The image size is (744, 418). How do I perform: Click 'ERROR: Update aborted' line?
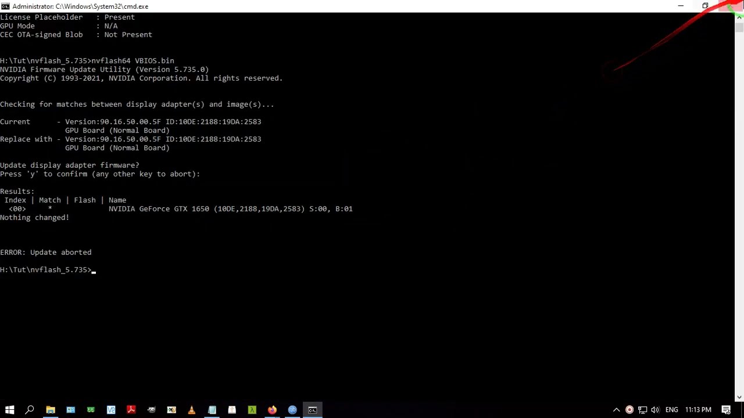[46, 252]
